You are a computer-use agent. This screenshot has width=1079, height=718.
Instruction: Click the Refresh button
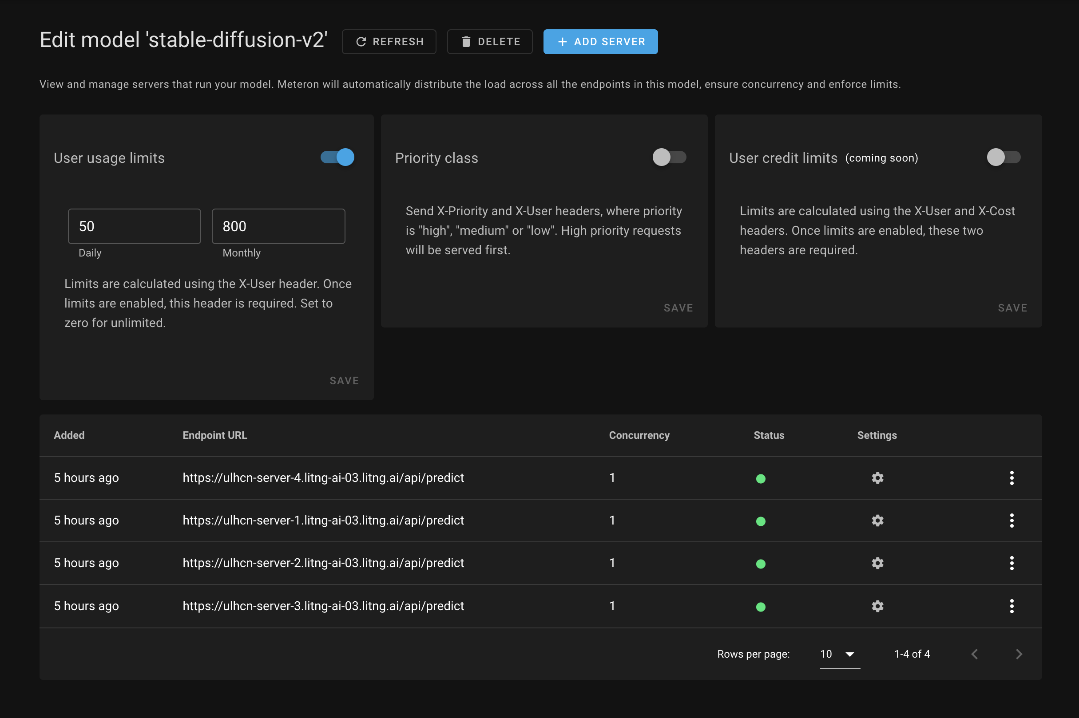point(389,42)
